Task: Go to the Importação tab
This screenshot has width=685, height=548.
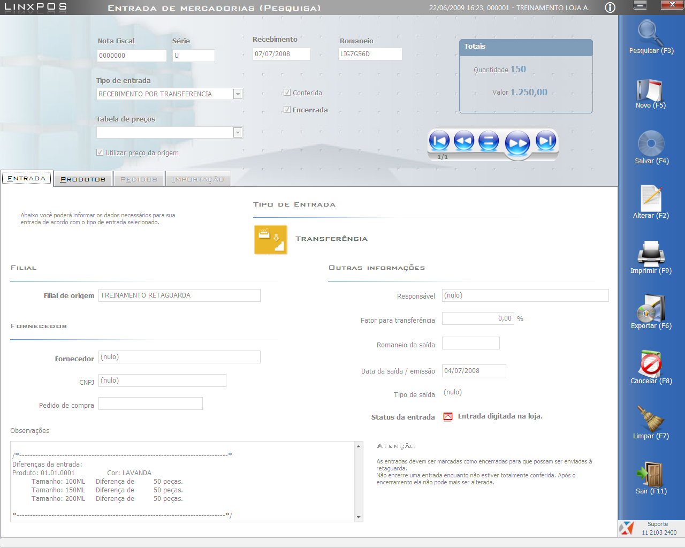Action: [x=198, y=179]
